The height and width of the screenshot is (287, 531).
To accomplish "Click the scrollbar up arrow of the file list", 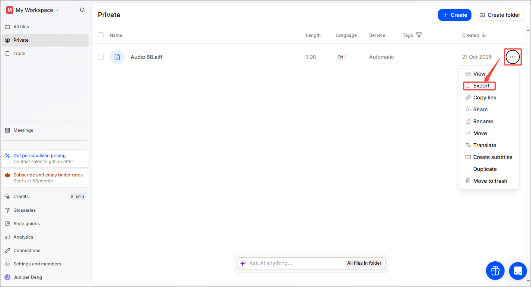I will click(x=528, y=30).
